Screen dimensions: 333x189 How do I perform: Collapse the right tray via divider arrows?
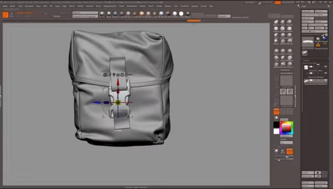click(295, 97)
